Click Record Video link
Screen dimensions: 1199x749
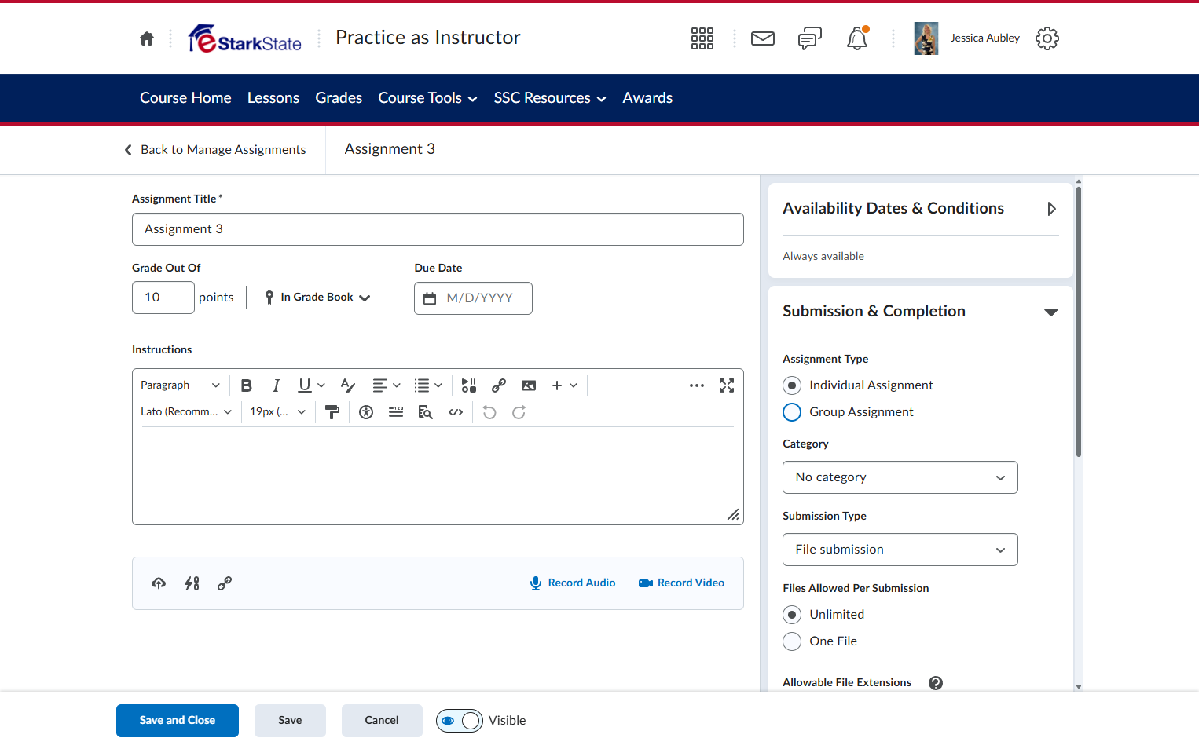point(681,583)
